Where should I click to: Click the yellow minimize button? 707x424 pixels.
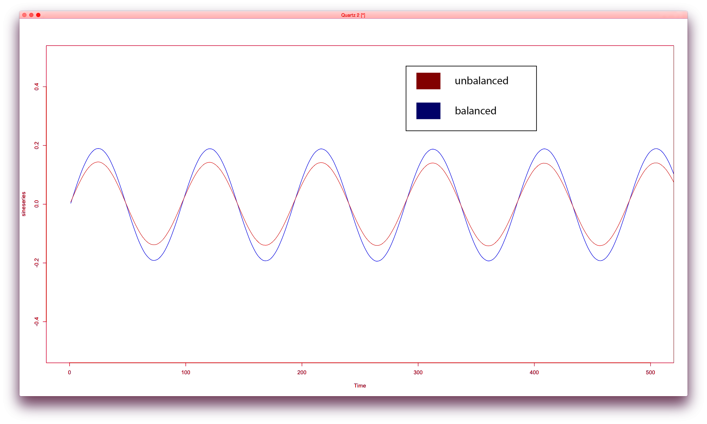pos(31,15)
